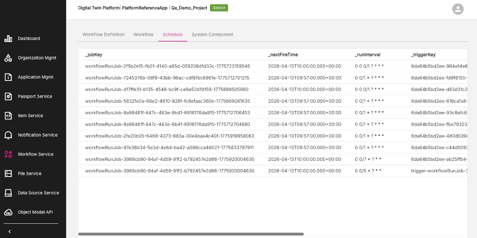
Task: Collapse the sidebar with chevron arrow
Action: click(10, 231)
